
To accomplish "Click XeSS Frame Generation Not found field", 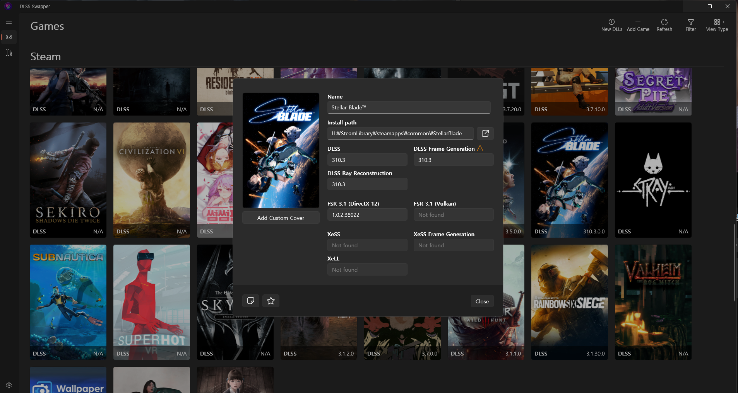I will (454, 245).
